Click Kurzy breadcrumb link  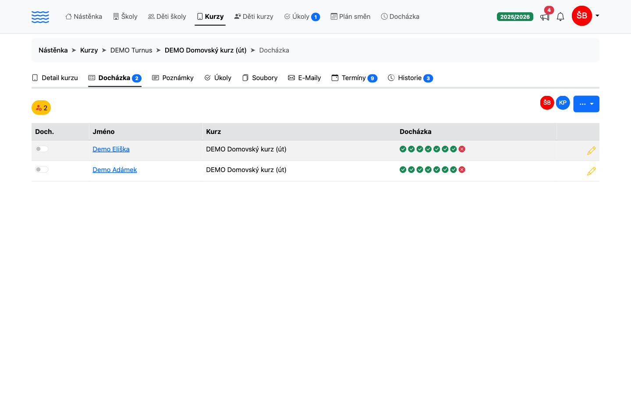89,50
